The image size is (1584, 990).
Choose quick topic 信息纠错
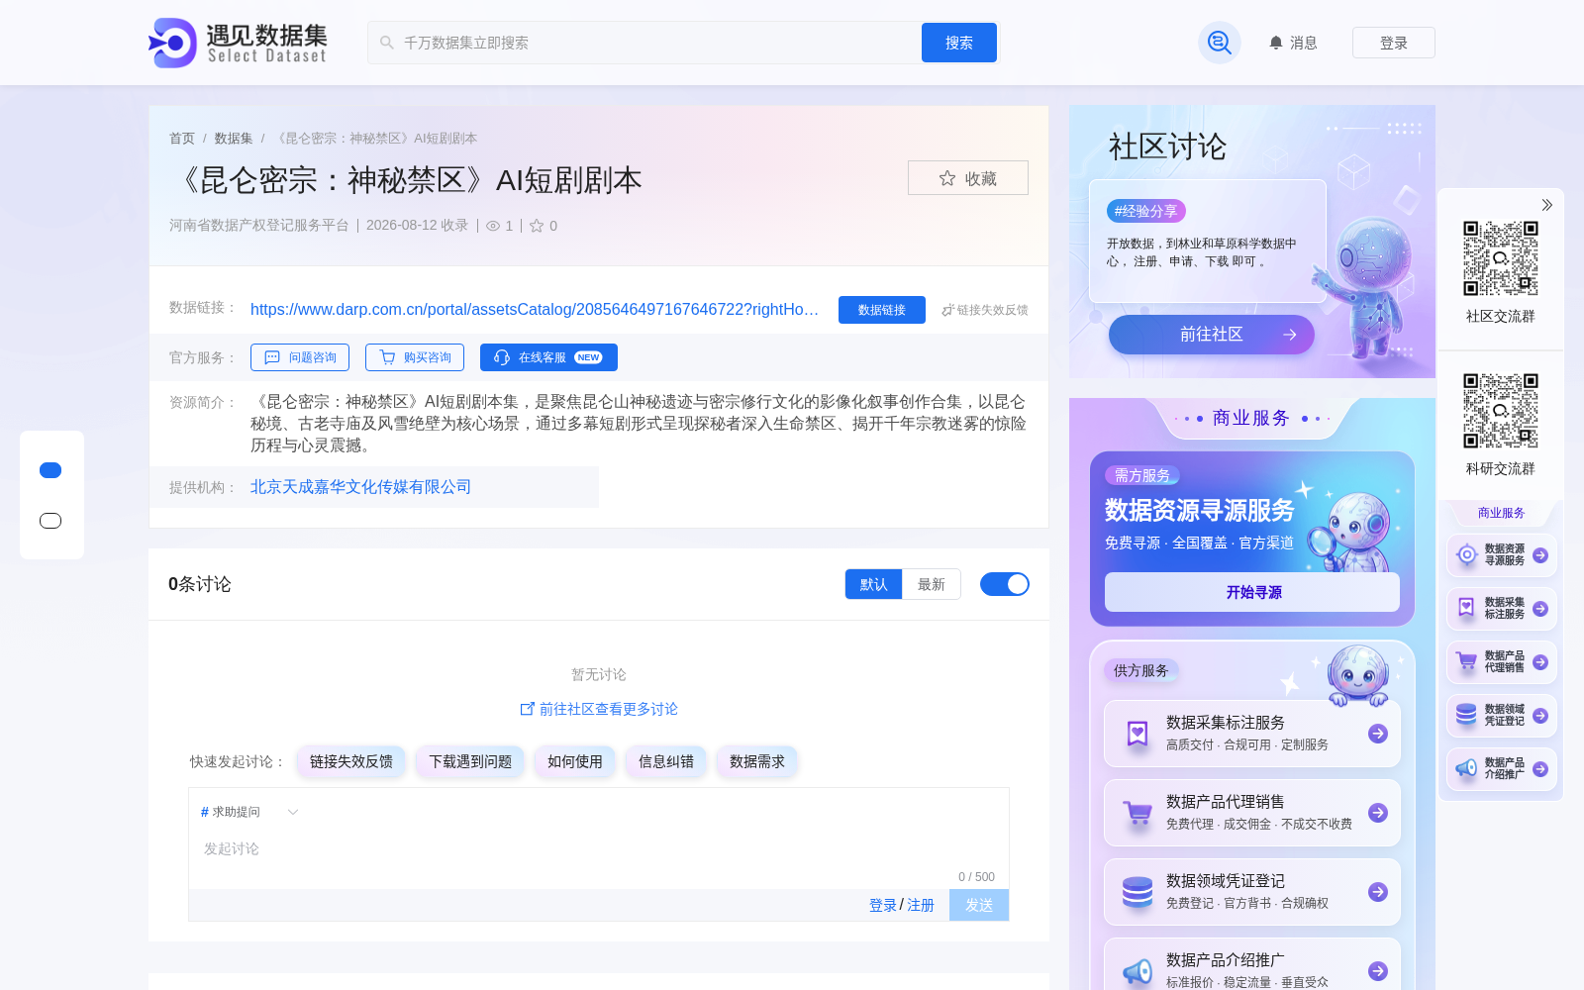pos(666,761)
